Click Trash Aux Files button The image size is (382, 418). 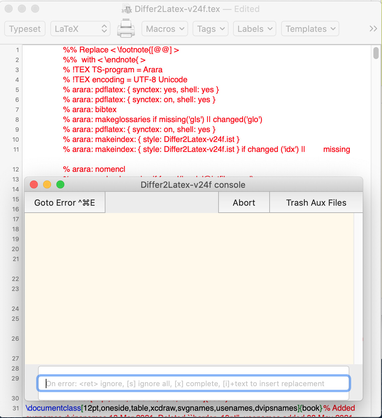[316, 203]
